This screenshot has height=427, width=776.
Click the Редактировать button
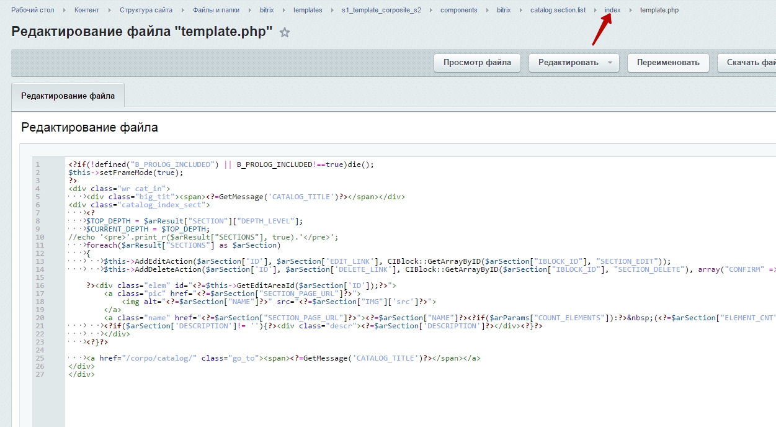(x=568, y=63)
